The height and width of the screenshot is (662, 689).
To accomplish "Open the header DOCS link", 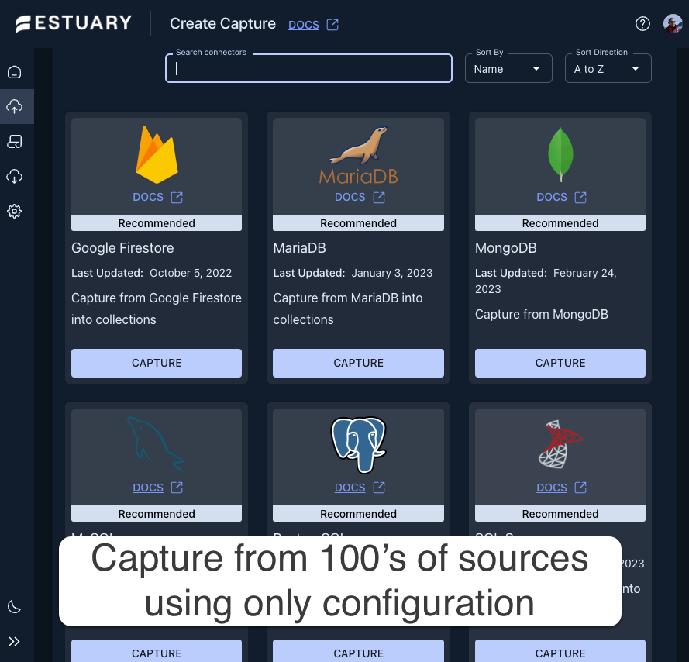I will click(304, 25).
